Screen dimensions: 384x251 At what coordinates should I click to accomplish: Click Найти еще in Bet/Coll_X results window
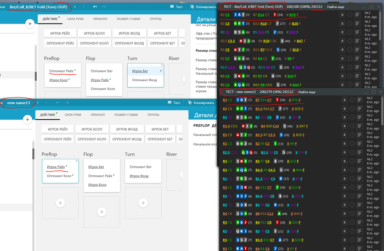[336, 7]
